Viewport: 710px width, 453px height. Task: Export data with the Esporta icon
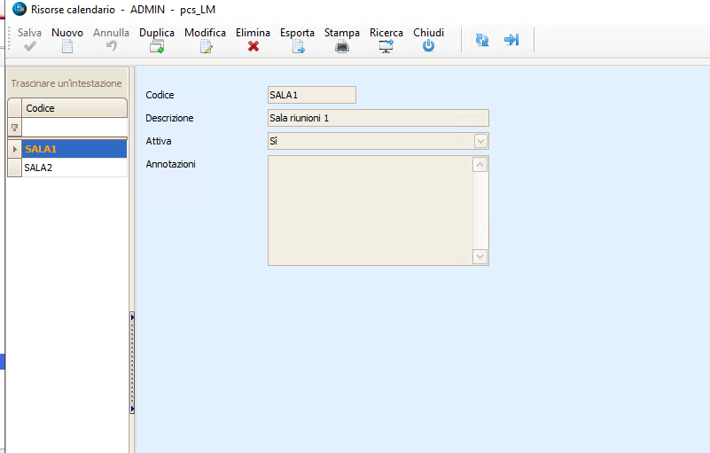[298, 46]
